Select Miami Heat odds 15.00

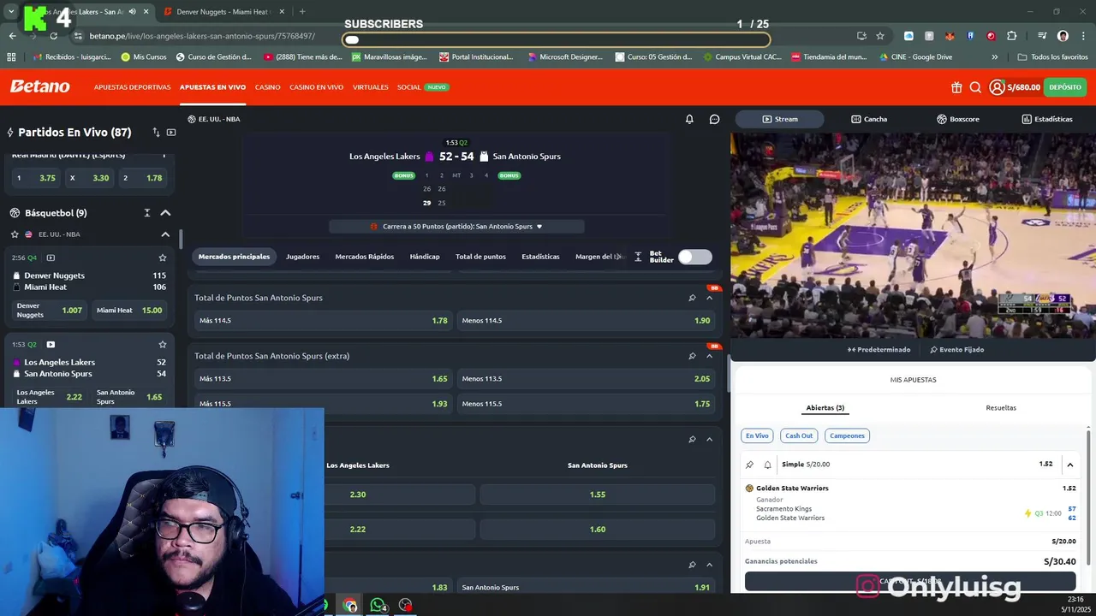pos(129,311)
